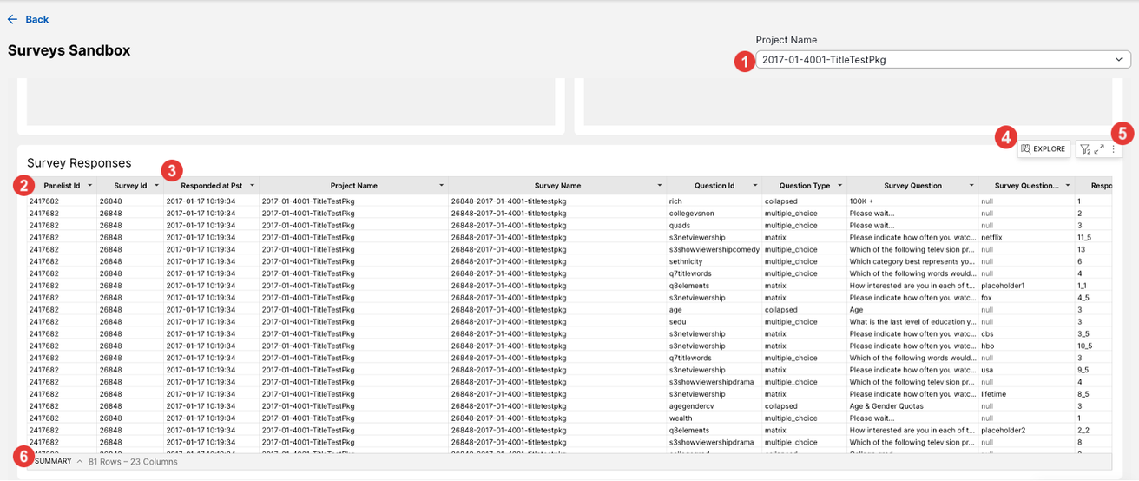Click the Survey Name column header

[557, 186]
